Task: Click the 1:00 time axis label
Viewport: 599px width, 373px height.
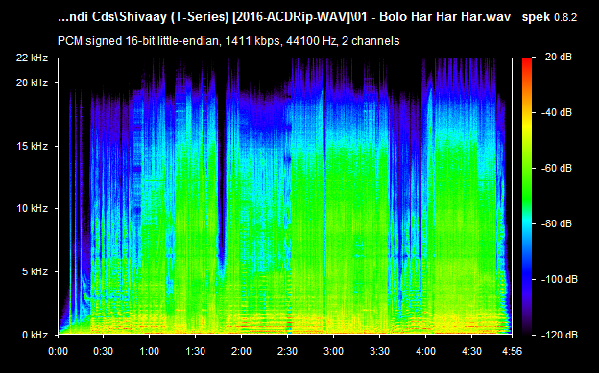Action: click(150, 351)
